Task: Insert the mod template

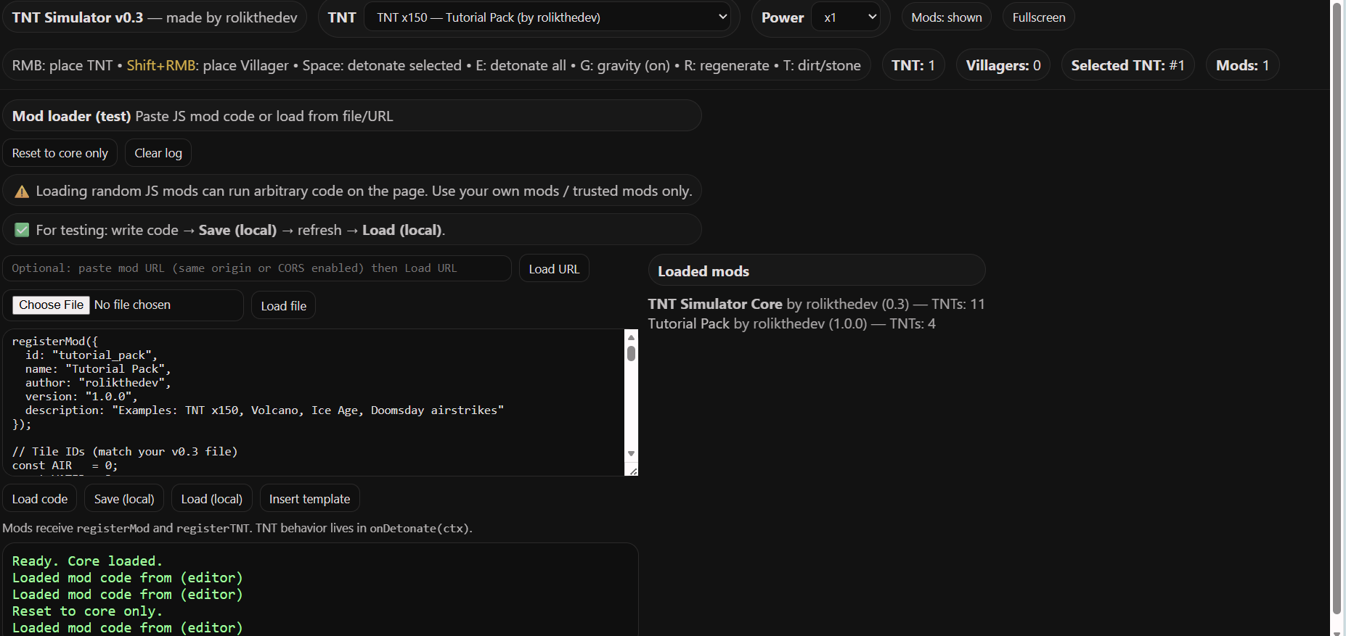Action: [x=309, y=499]
